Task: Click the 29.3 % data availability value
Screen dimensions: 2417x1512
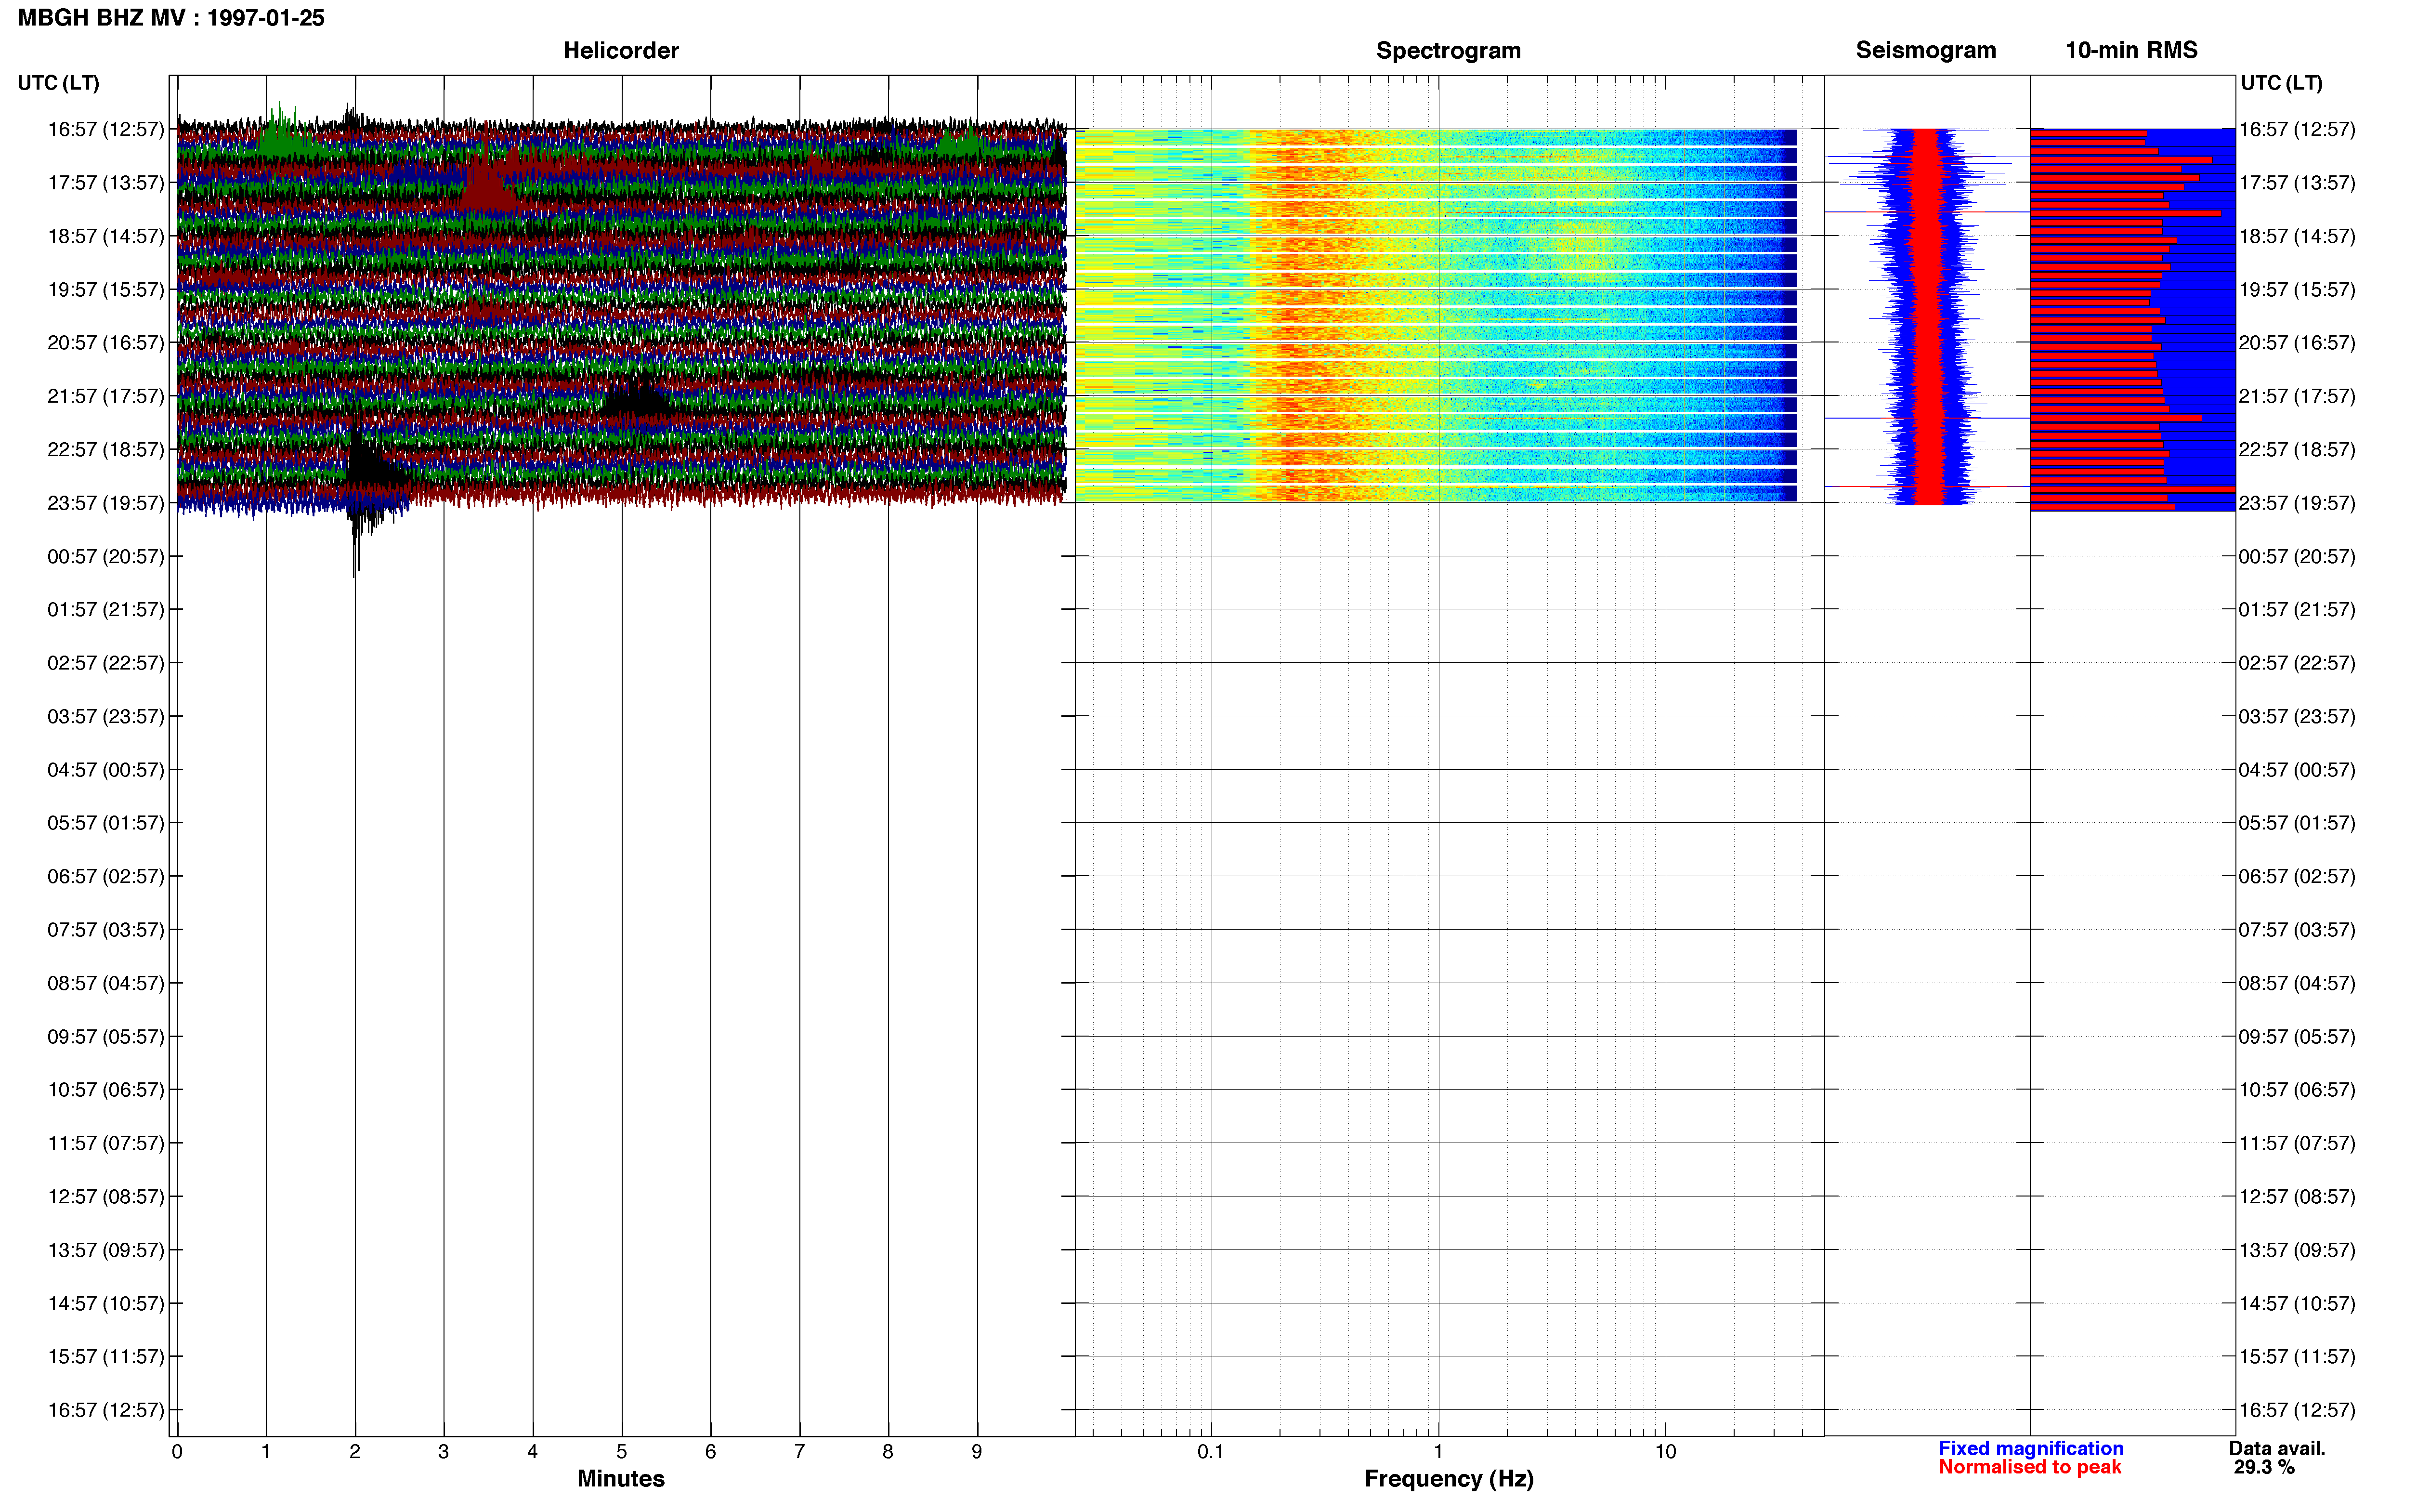Action: coord(2264,1467)
